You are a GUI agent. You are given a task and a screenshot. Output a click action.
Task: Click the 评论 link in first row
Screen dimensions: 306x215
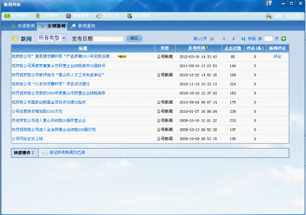(277, 56)
